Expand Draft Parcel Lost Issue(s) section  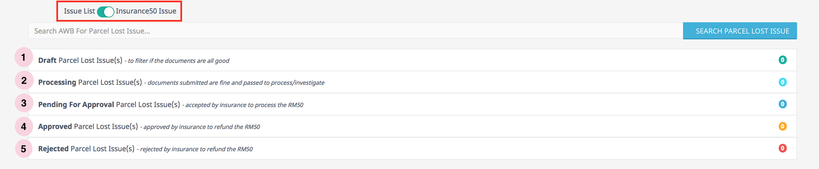point(80,60)
